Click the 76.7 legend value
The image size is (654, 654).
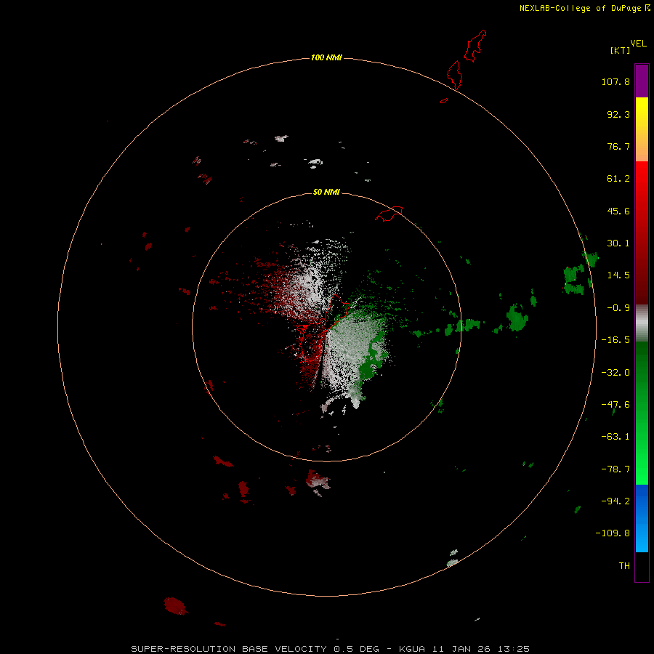[618, 146]
